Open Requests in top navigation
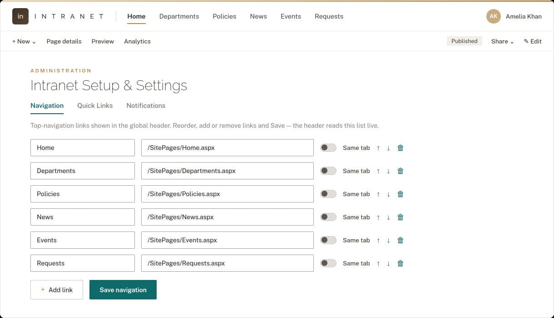This screenshot has height=318, width=554. (x=329, y=16)
